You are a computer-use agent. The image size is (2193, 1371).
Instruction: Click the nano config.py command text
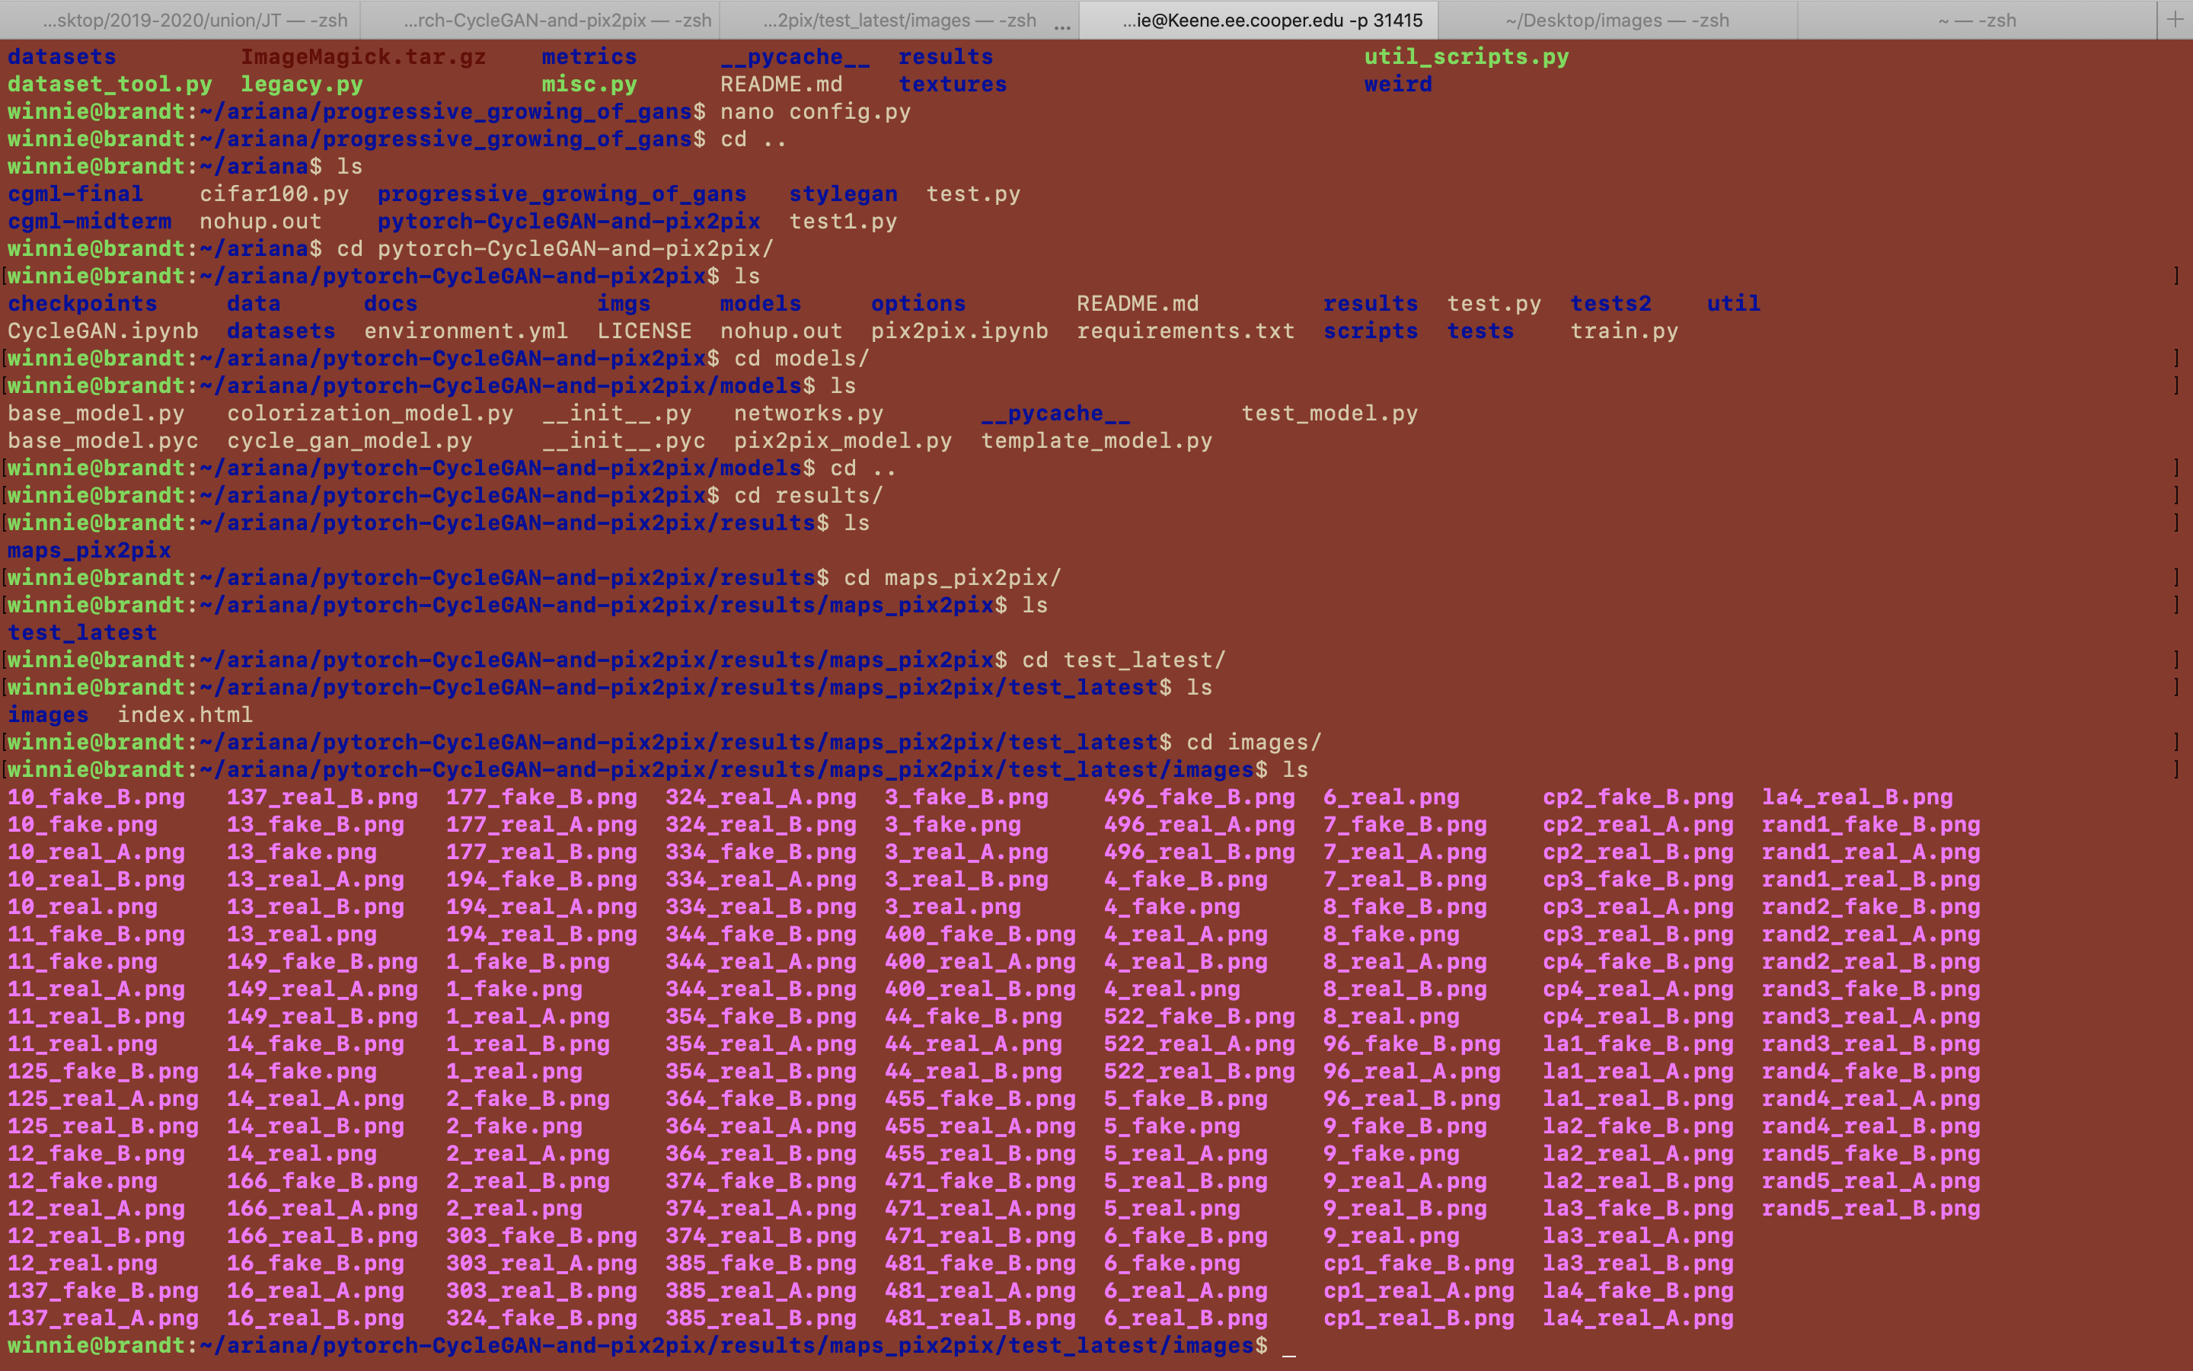coord(816,111)
